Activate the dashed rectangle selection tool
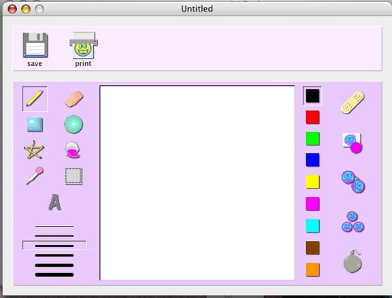Viewport: 392px width, 298px height. pos(73,176)
